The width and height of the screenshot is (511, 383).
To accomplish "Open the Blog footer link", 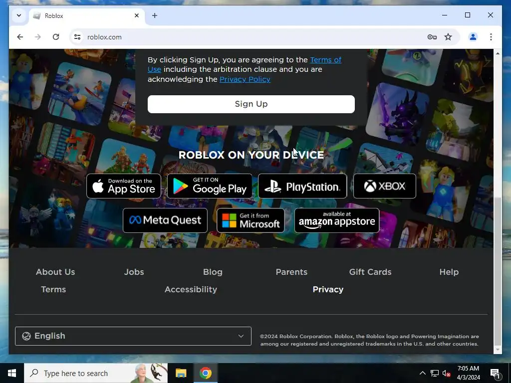I will pyautogui.click(x=213, y=272).
